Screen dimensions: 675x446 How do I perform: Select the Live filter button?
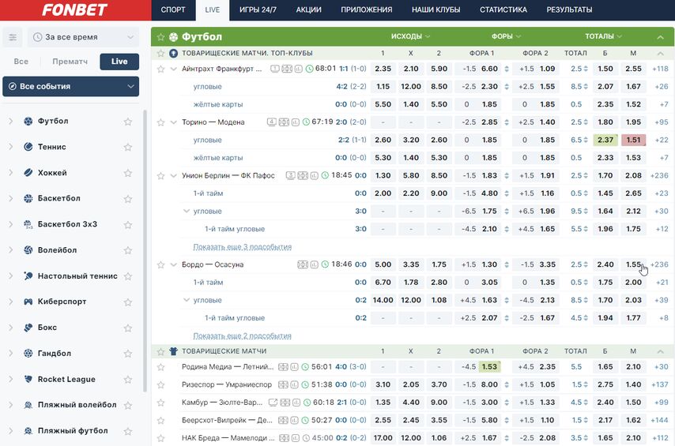119,62
